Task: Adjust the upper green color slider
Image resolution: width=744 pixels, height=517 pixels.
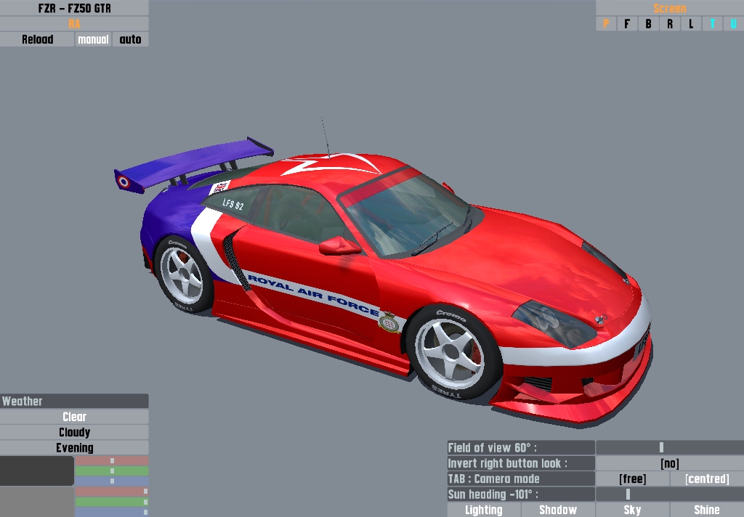Action: pos(112,471)
